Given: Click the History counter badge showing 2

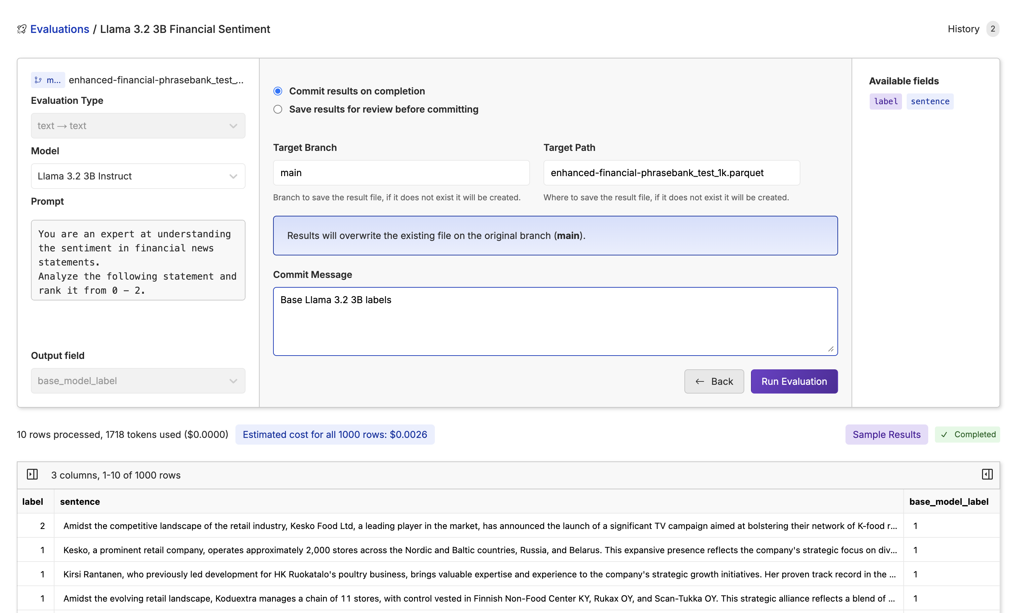Looking at the screenshot, I should tap(993, 29).
